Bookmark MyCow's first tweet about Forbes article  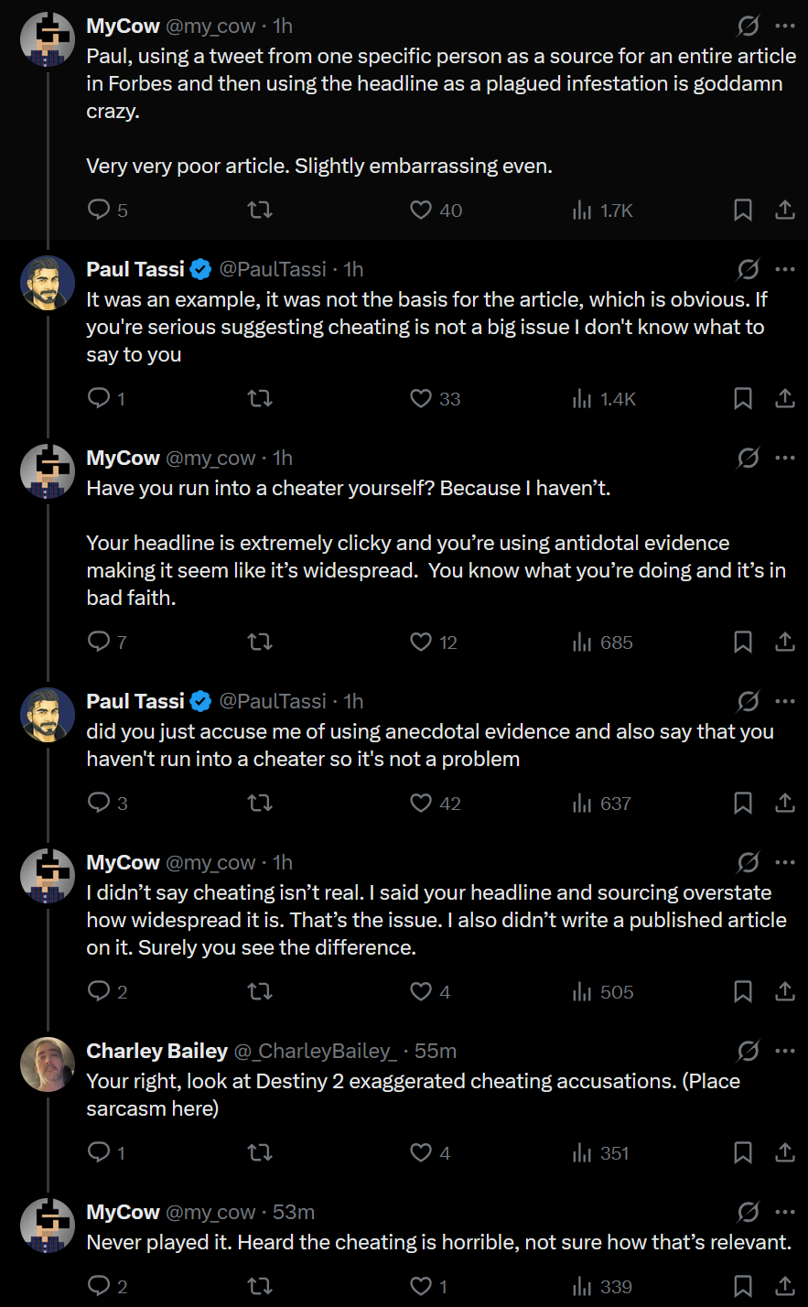tap(743, 211)
